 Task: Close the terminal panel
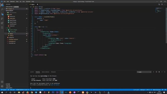165,72
